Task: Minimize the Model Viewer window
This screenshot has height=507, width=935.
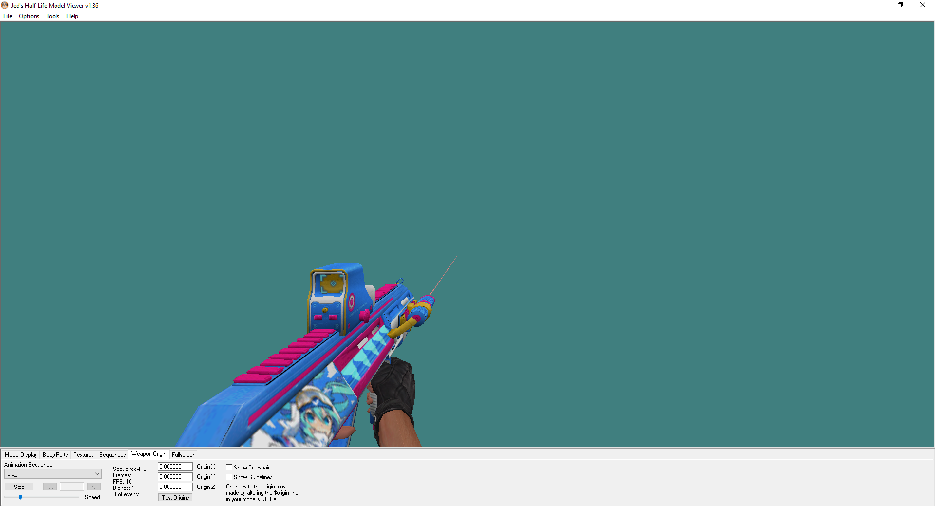Action: coord(879,5)
